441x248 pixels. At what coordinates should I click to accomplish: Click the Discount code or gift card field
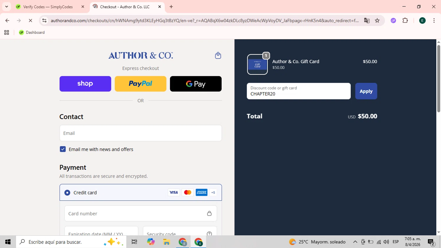(x=299, y=91)
